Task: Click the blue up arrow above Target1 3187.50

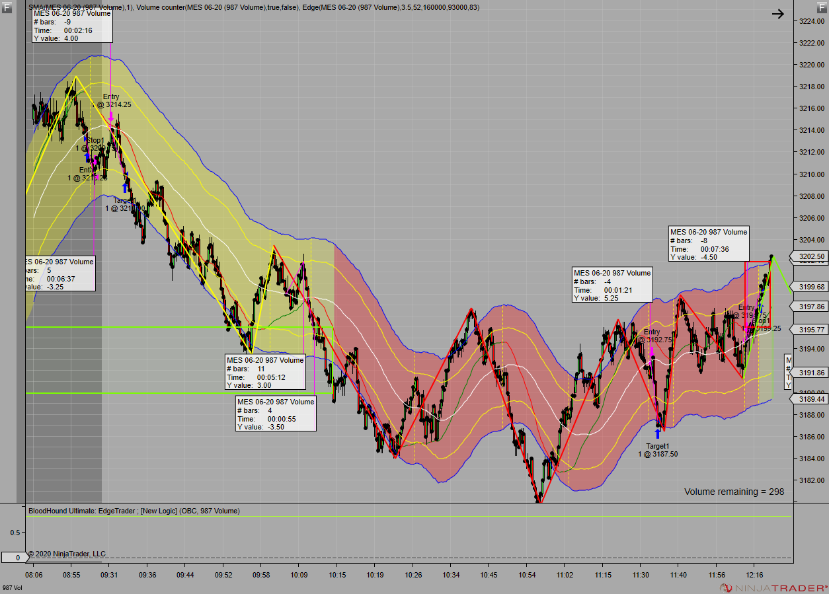Action: point(658,433)
